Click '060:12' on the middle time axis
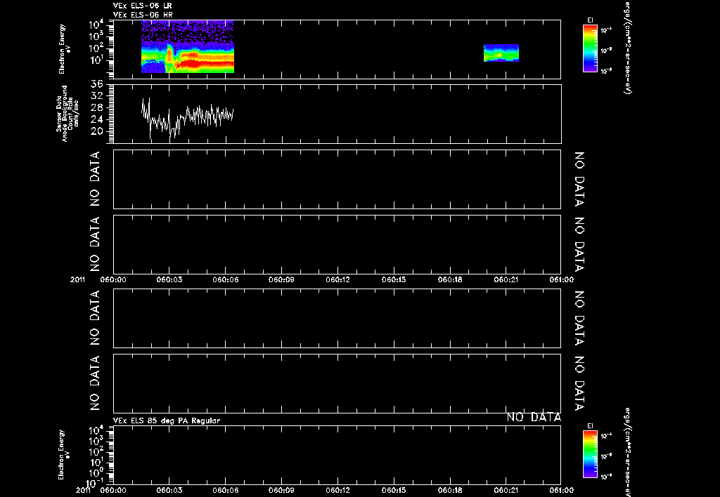 click(338, 279)
